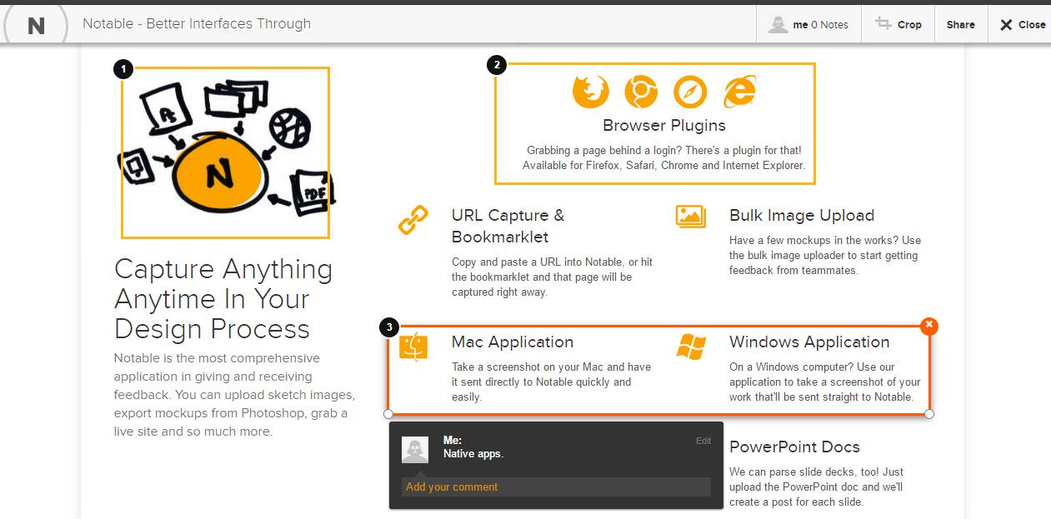Viewport: 1051px width, 519px height.
Task: Grab the bottom-left resize handle of annotation 3
Action: [388, 414]
